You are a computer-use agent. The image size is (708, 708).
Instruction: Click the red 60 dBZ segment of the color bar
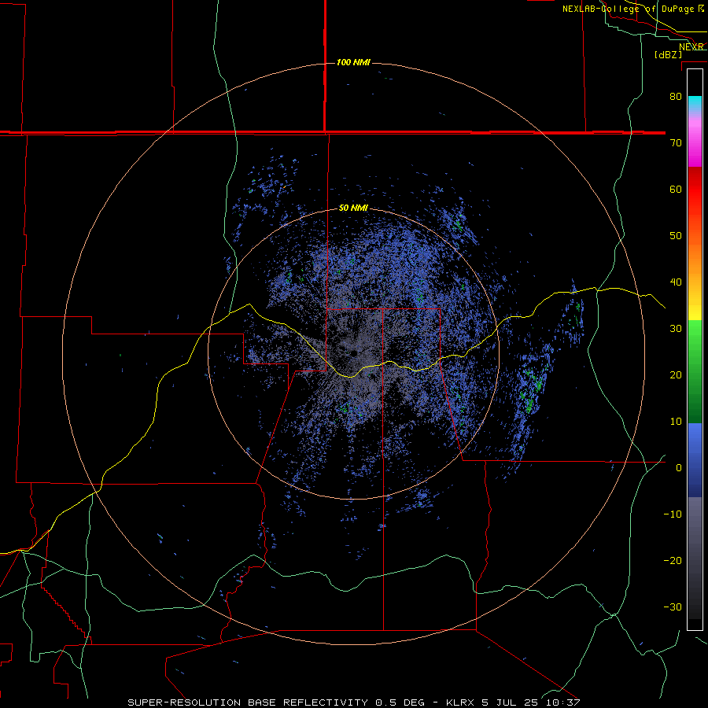[695, 189]
